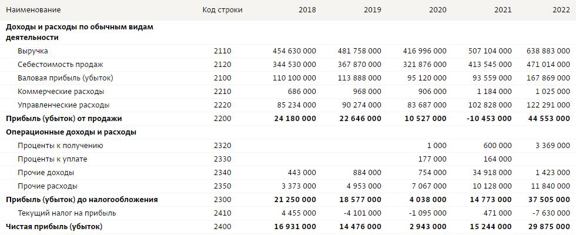Image resolution: width=576 pixels, height=235 pixels.
Task: Click the "Валовая прибыль (убыток)" row label
Action: pyautogui.click(x=65, y=78)
